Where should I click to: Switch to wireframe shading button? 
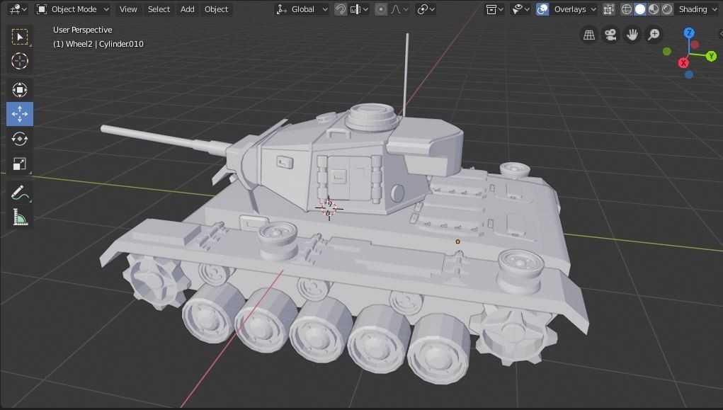pyautogui.click(x=627, y=9)
